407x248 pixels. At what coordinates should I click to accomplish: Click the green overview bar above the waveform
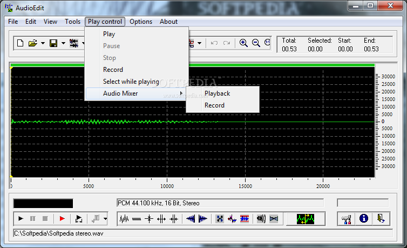[192, 65]
